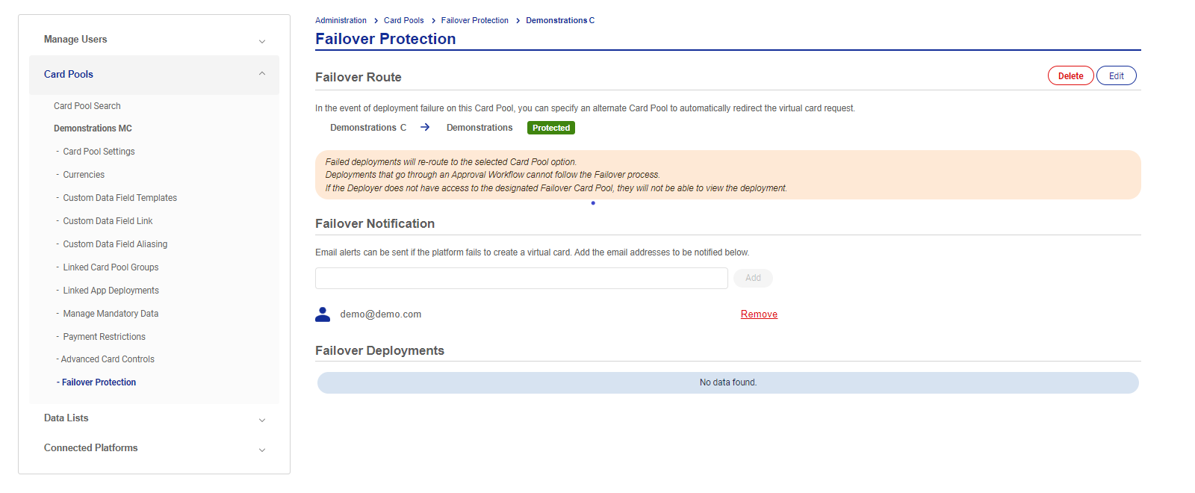Click the Failover Deployments heading
Image resolution: width=1195 pixels, height=493 pixels.
pos(379,350)
